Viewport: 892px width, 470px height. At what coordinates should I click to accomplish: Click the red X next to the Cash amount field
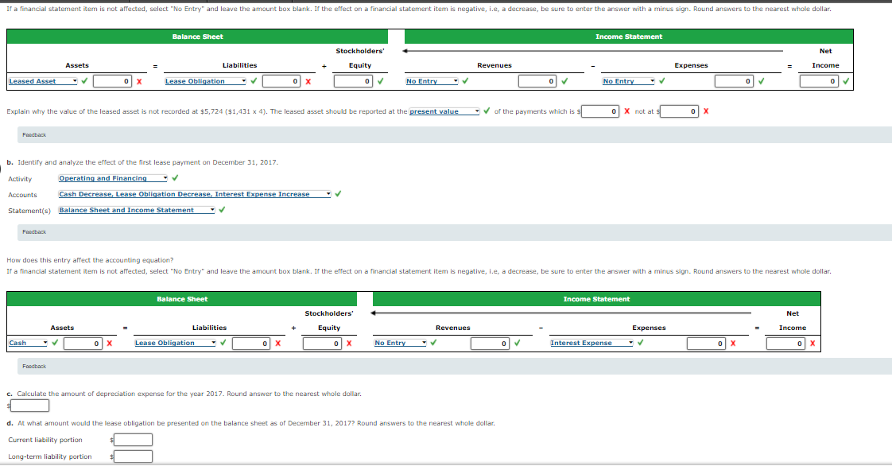(111, 342)
